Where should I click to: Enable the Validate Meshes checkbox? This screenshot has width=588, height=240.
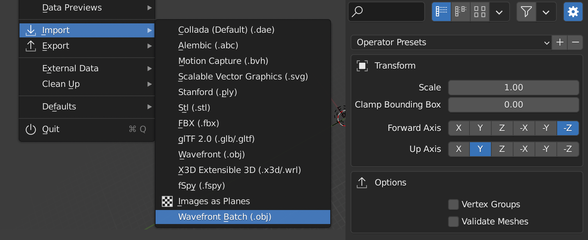tap(453, 221)
